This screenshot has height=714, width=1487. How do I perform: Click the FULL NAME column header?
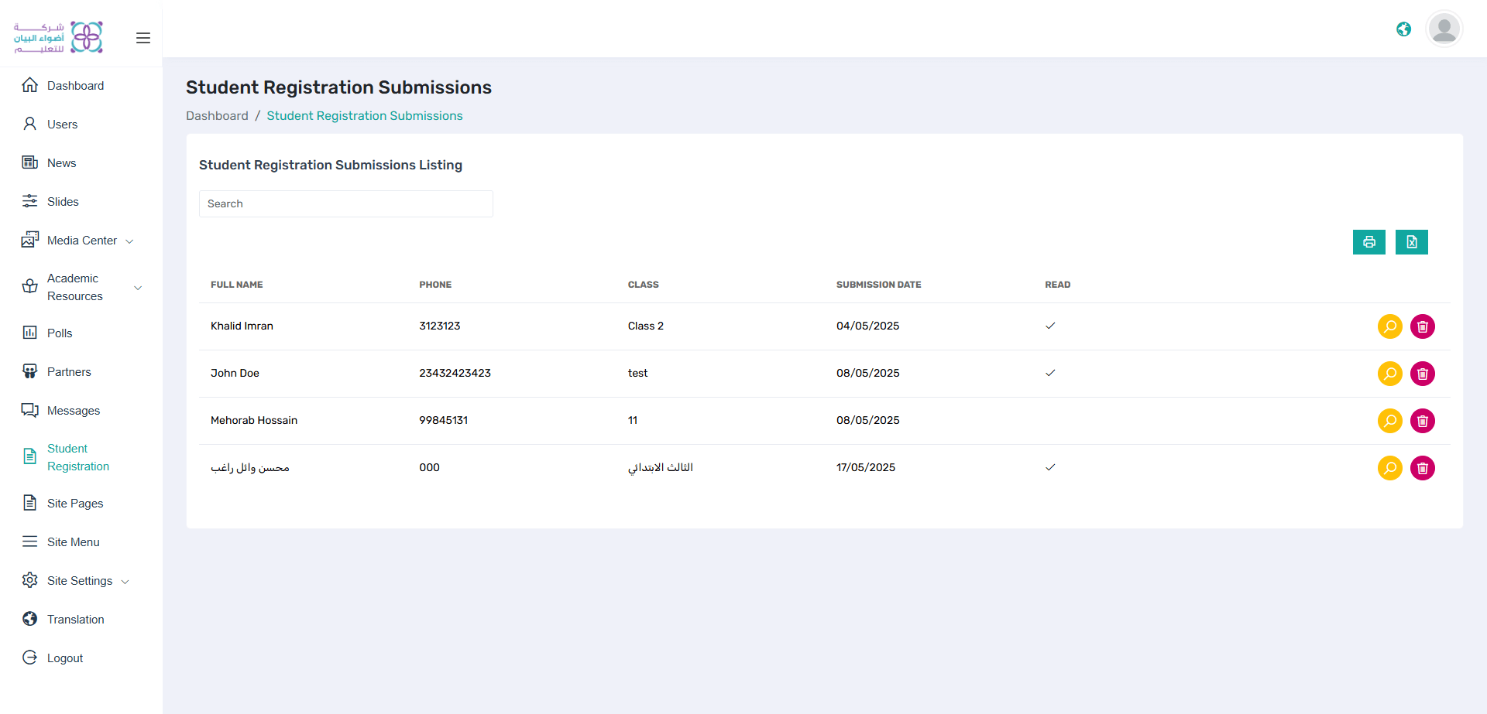point(236,285)
